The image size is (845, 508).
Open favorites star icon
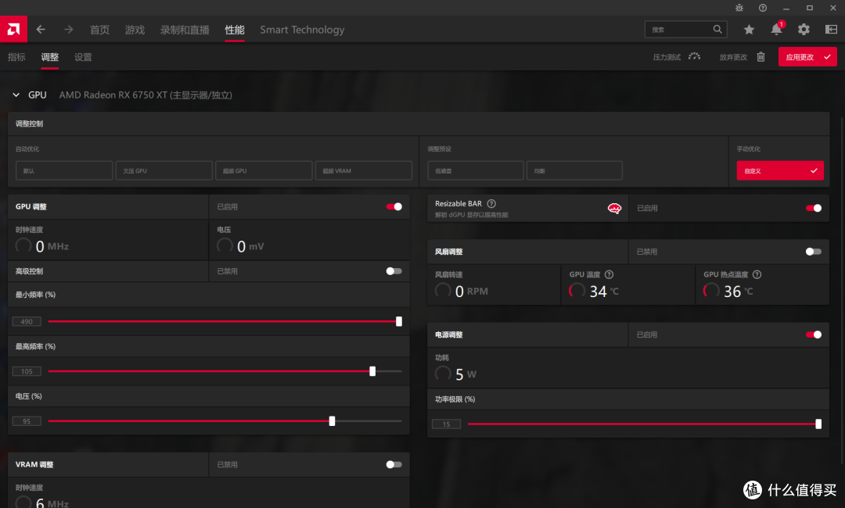[x=749, y=30]
